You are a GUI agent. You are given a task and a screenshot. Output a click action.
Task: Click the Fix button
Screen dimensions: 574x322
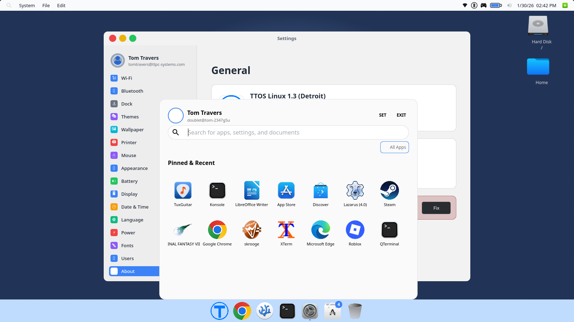[x=436, y=208]
